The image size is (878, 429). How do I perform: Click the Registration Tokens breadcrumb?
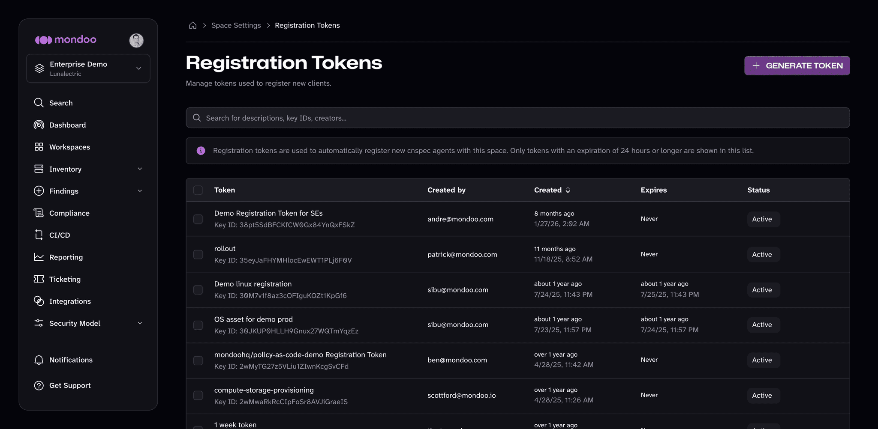(x=307, y=25)
